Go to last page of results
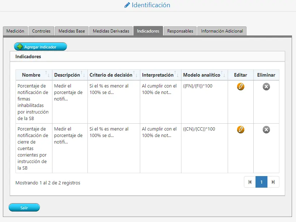 pos(273,182)
